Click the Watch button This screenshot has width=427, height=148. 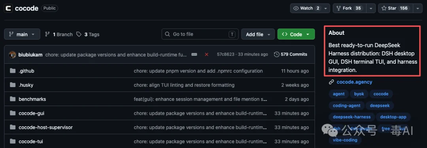click(x=307, y=8)
